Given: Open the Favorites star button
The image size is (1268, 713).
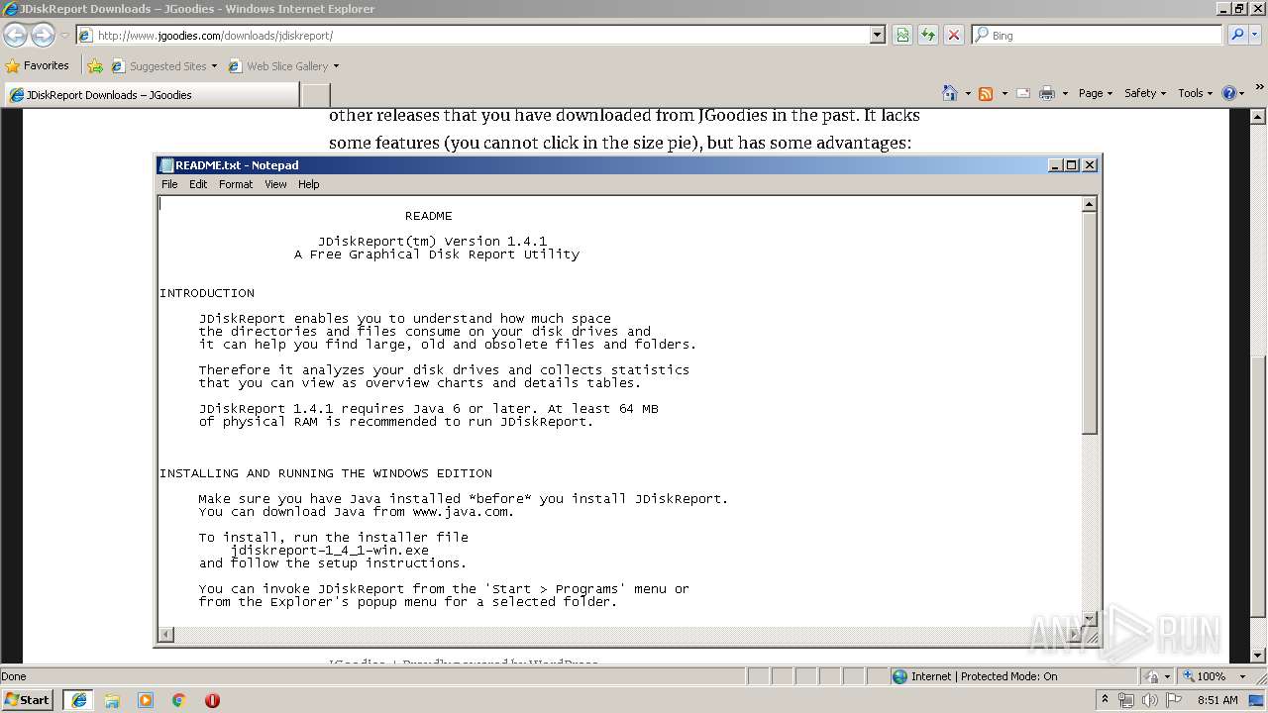Looking at the screenshot, I should point(38,65).
